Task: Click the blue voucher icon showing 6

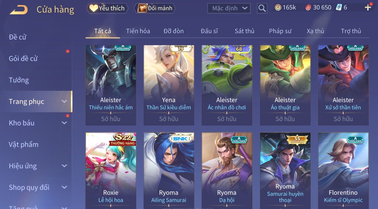Action: (339, 8)
